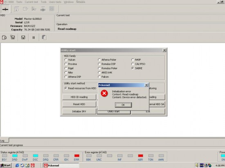Screen dimensions: 225x168
Task: Select the Rigel HDD family
Action: click(66, 68)
